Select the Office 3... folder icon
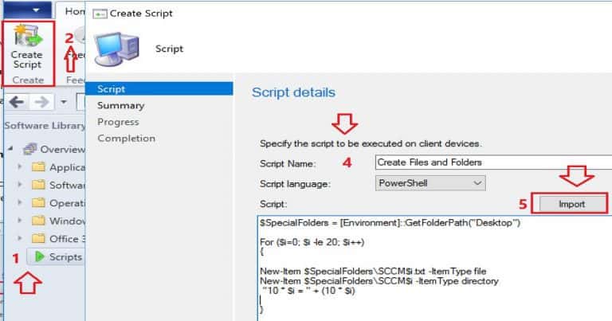The image size is (612, 321). [x=38, y=238]
